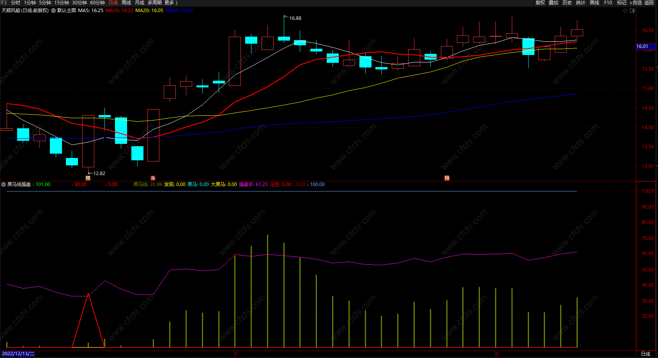This screenshot has height=358, width=658.
Task: Click the 日线 label at bottom-right
Action: 646,354
